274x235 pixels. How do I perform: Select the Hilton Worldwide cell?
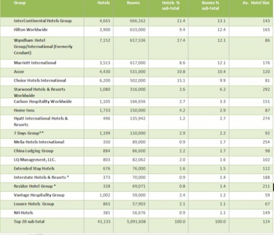tap(31, 30)
